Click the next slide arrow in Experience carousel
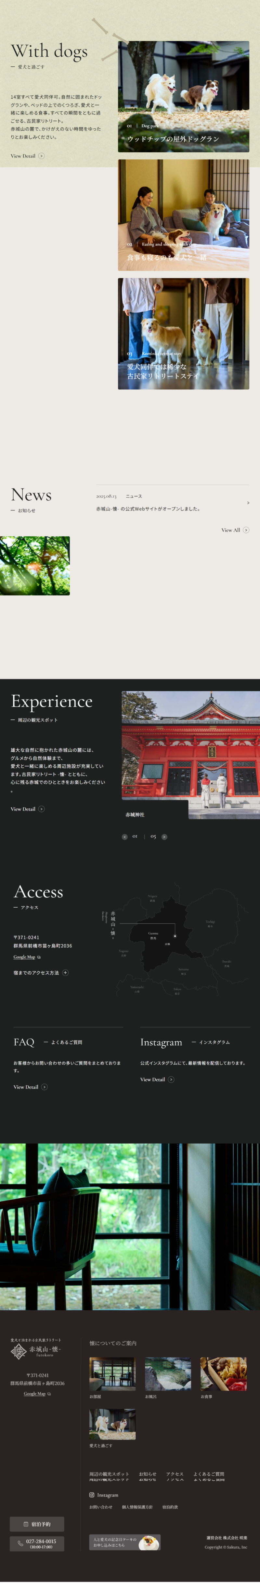This screenshot has height=1587, width=260. click(x=164, y=837)
